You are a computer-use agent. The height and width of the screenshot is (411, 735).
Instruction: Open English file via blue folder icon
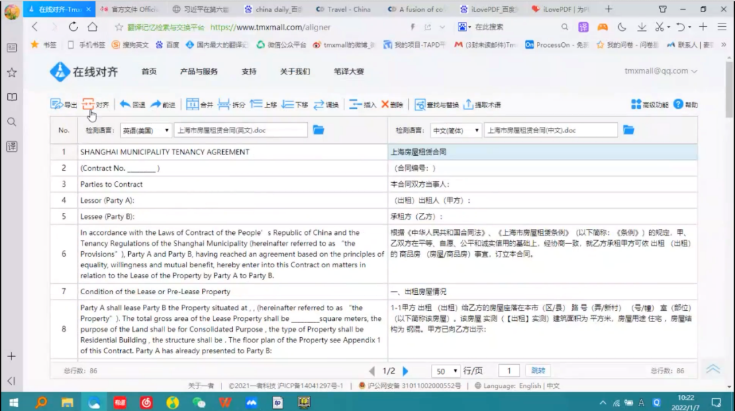click(319, 130)
